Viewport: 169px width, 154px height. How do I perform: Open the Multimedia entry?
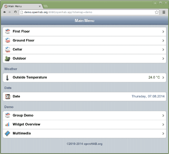(x=84, y=133)
